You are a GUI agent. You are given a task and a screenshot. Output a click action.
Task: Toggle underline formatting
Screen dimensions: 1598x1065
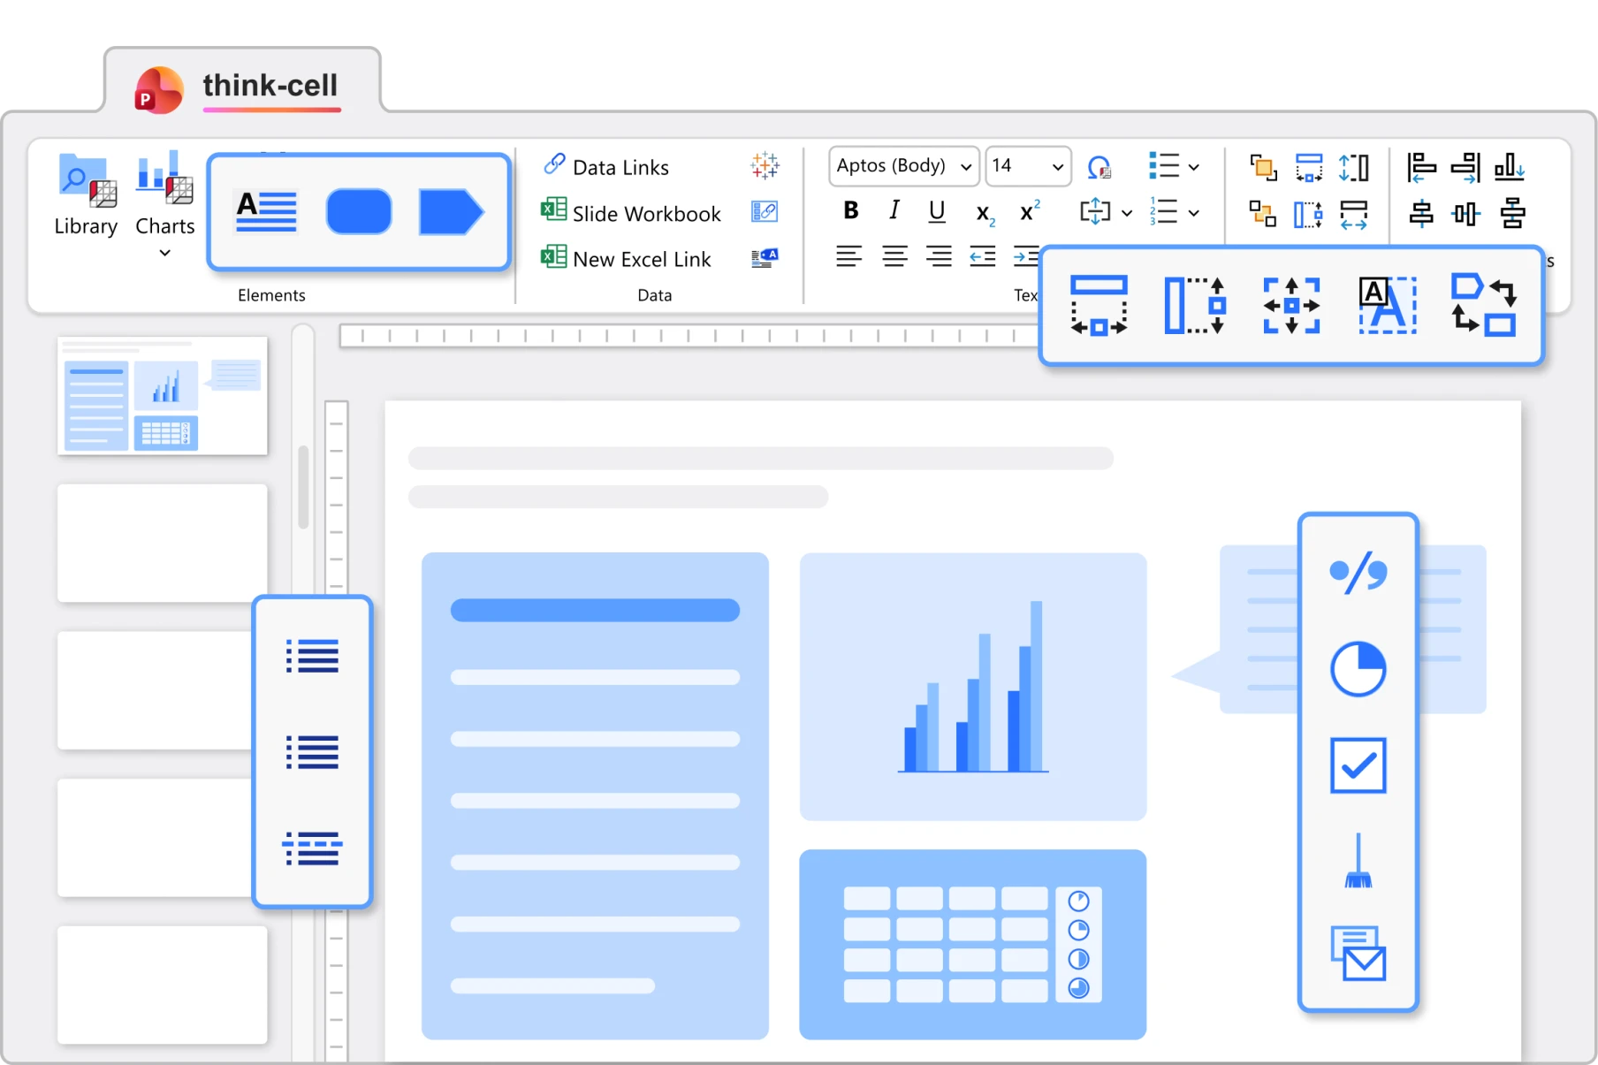(937, 211)
